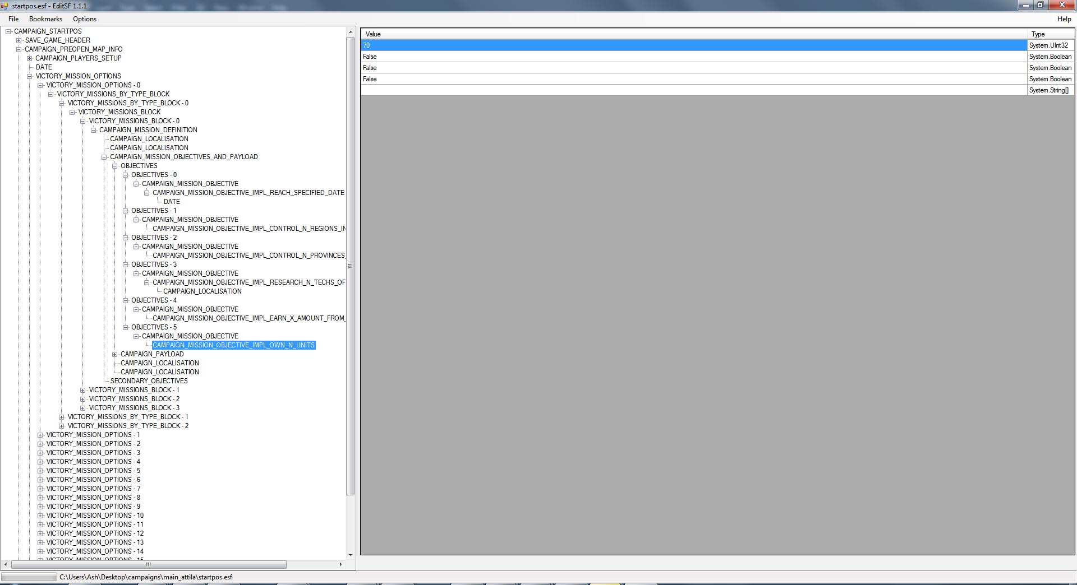Collapse the VICTORY_MISSION_OPTIONS - 0 node
Image resolution: width=1077 pixels, height=585 pixels.
[x=40, y=85]
